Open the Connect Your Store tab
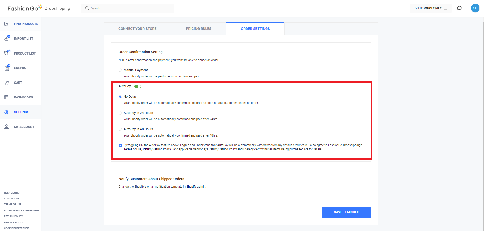484x231 pixels. [137, 29]
